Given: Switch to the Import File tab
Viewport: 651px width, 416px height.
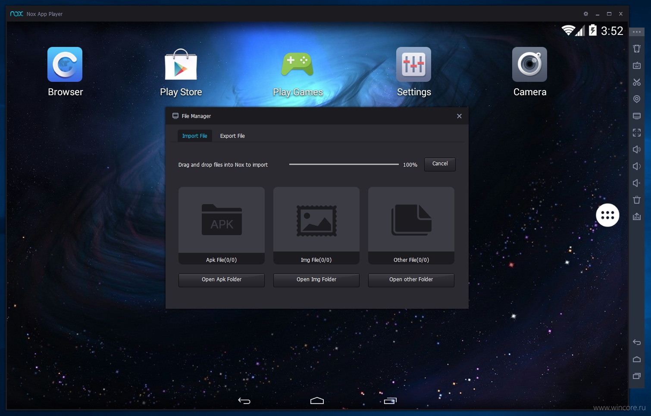Looking at the screenshot, I should (195, 136).
